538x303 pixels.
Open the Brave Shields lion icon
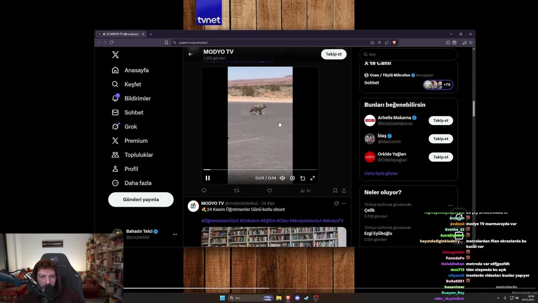pos(394,43)
